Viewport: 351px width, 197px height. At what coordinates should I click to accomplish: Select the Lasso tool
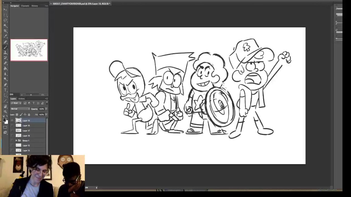coord(5,20)
